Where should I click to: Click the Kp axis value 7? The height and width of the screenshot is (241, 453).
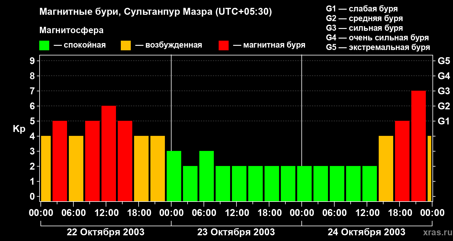point(33,91)
